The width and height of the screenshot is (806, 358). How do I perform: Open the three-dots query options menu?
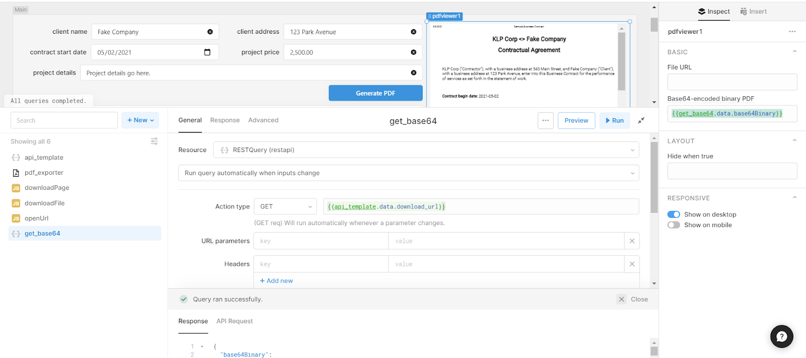click(546, 120)
